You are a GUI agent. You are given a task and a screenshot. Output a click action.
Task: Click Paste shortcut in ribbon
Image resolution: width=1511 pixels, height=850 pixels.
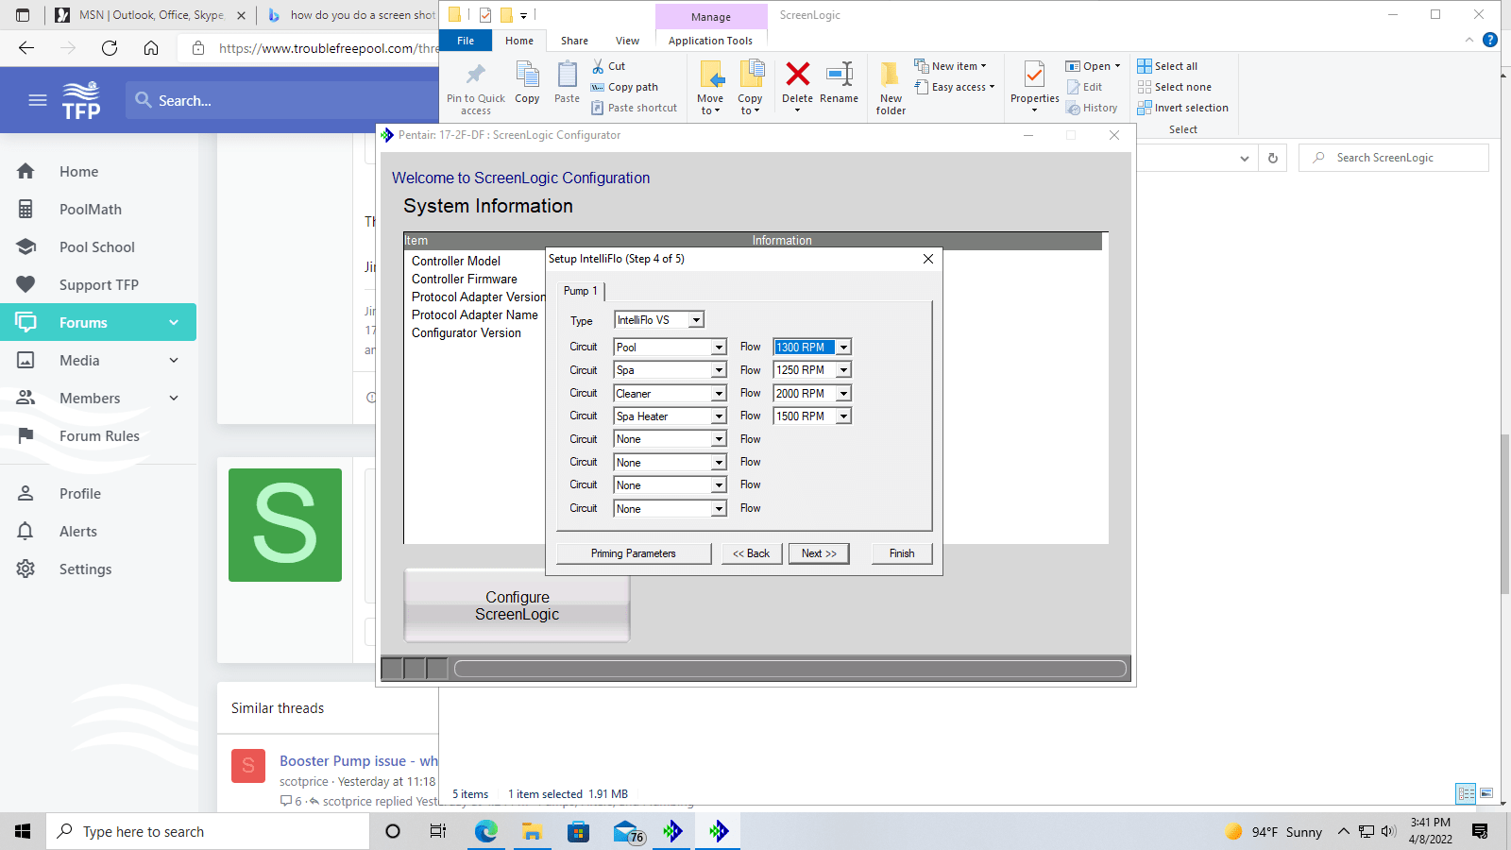pos(635,108)
